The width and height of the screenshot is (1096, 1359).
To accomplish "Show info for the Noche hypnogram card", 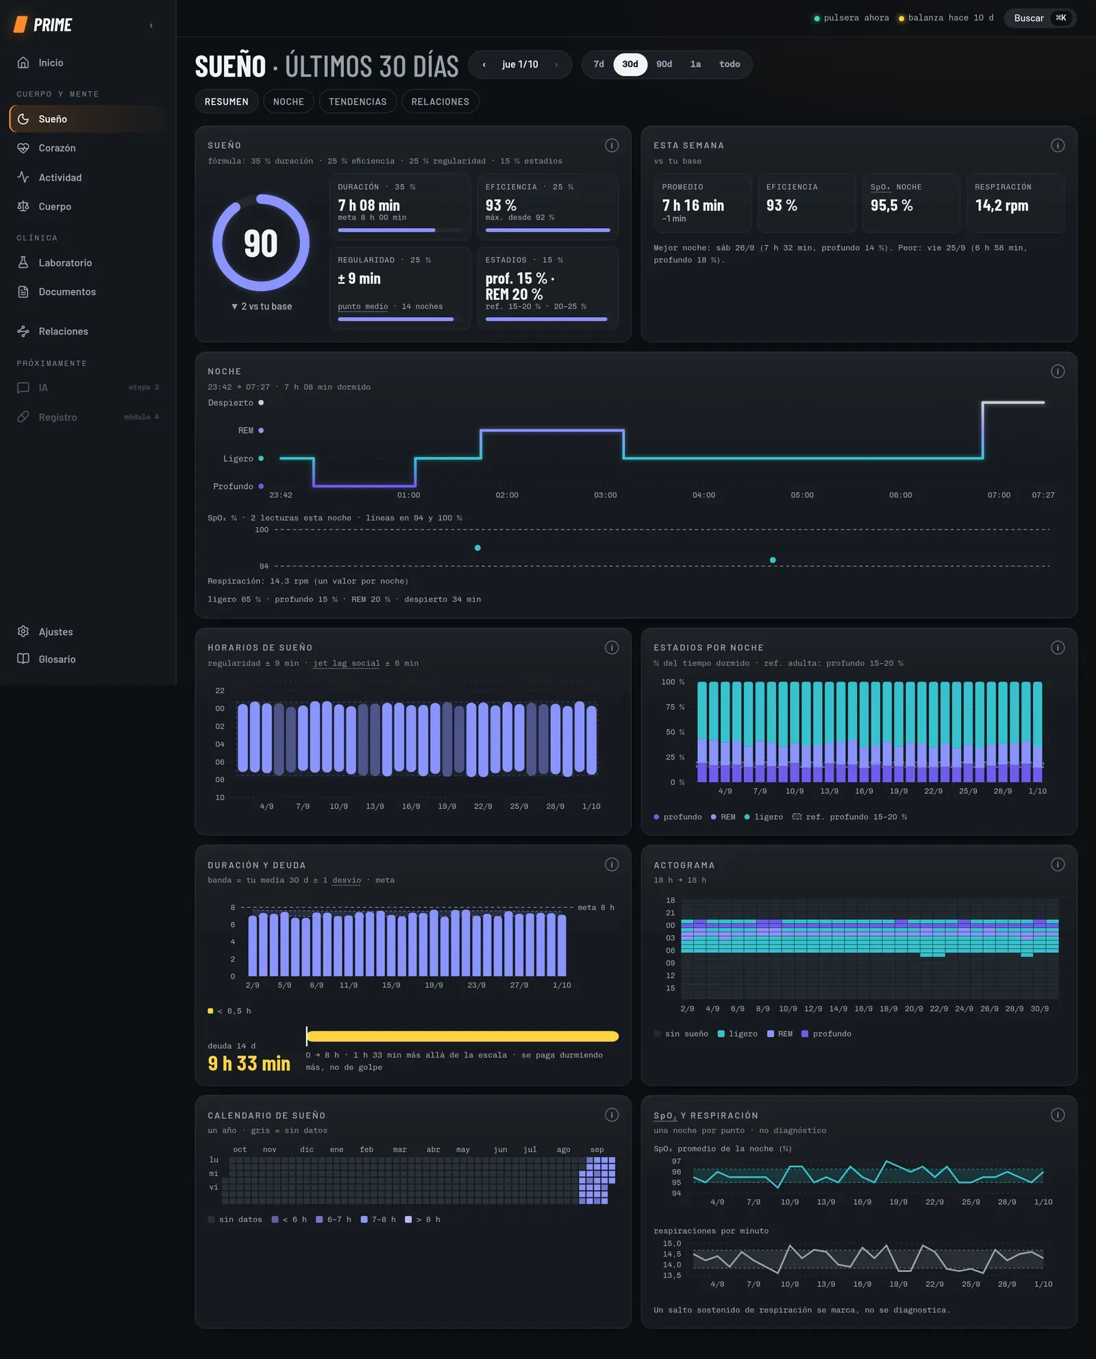I will 1058,371.
